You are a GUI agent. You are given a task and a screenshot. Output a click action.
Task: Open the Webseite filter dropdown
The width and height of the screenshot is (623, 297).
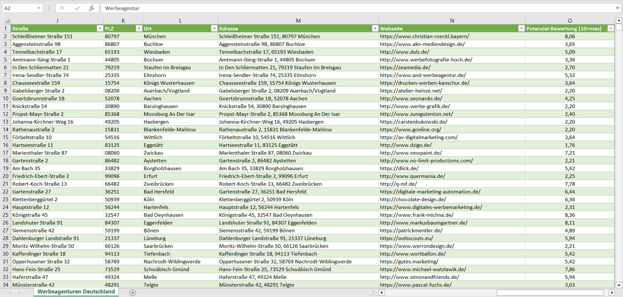pos(521,28)
